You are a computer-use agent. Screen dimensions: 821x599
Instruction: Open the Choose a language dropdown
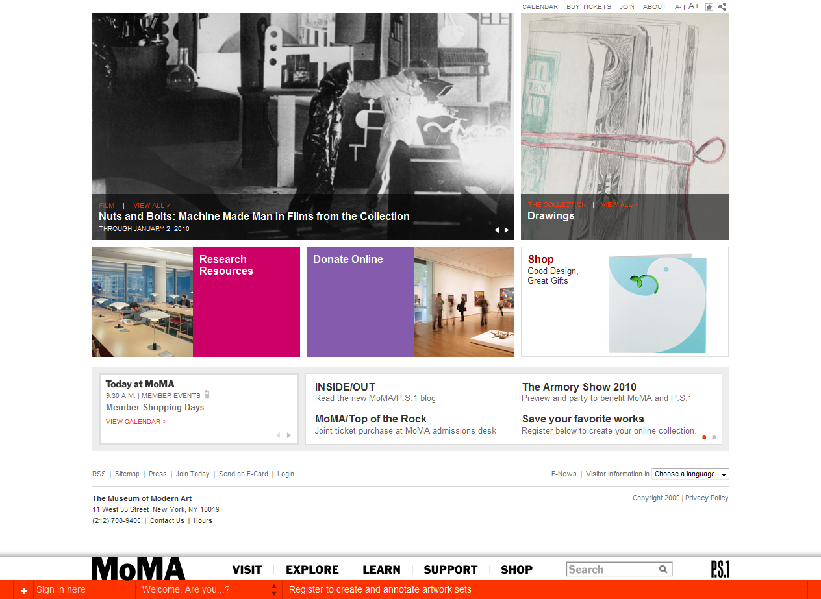pyautogui.click(x=690, y=474)
